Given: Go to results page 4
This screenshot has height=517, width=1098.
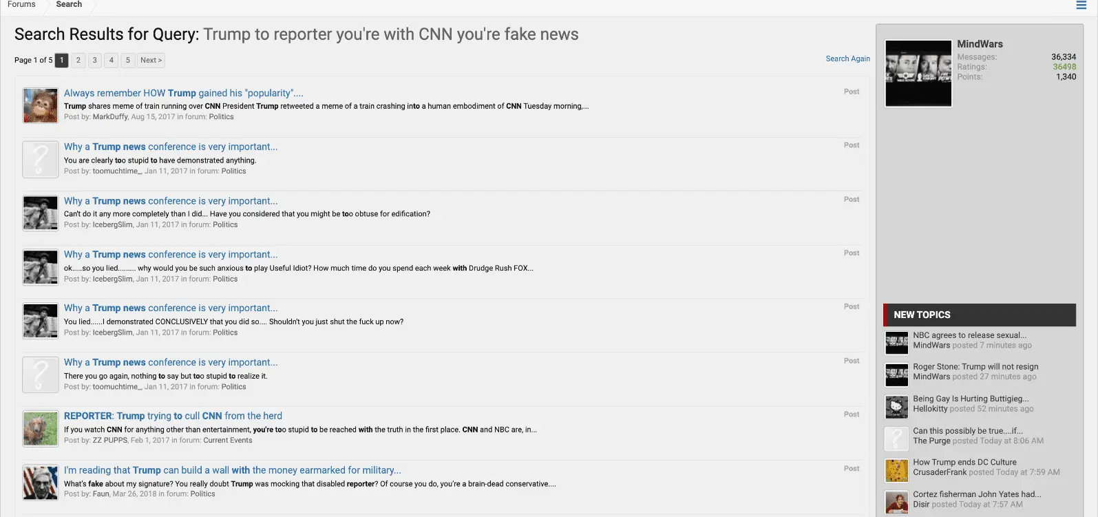Looking at the screenshot, I should click(112, 61).
